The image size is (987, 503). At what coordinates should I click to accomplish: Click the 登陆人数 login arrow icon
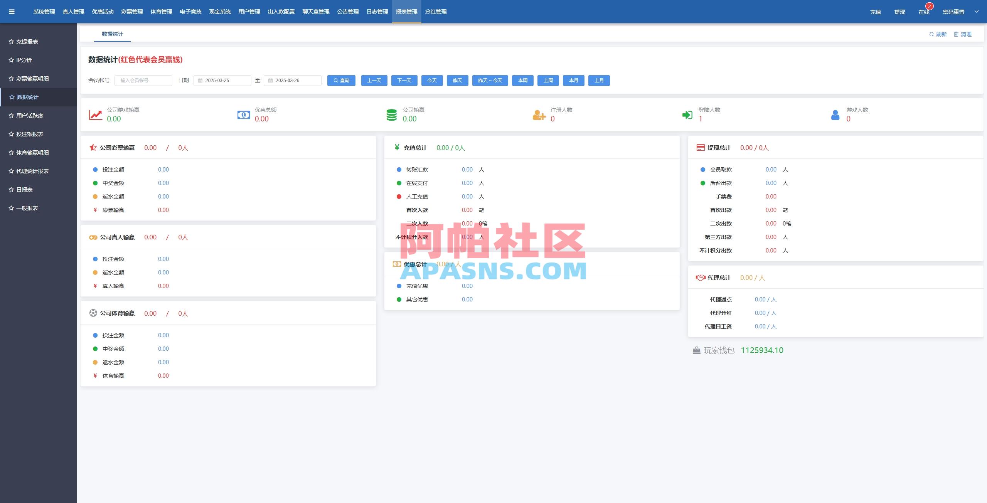click(687, 115)
